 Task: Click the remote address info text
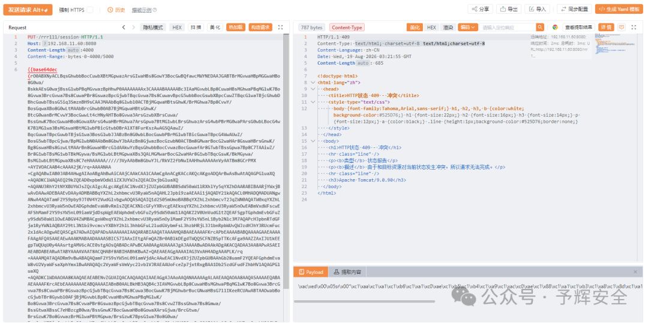561,46
